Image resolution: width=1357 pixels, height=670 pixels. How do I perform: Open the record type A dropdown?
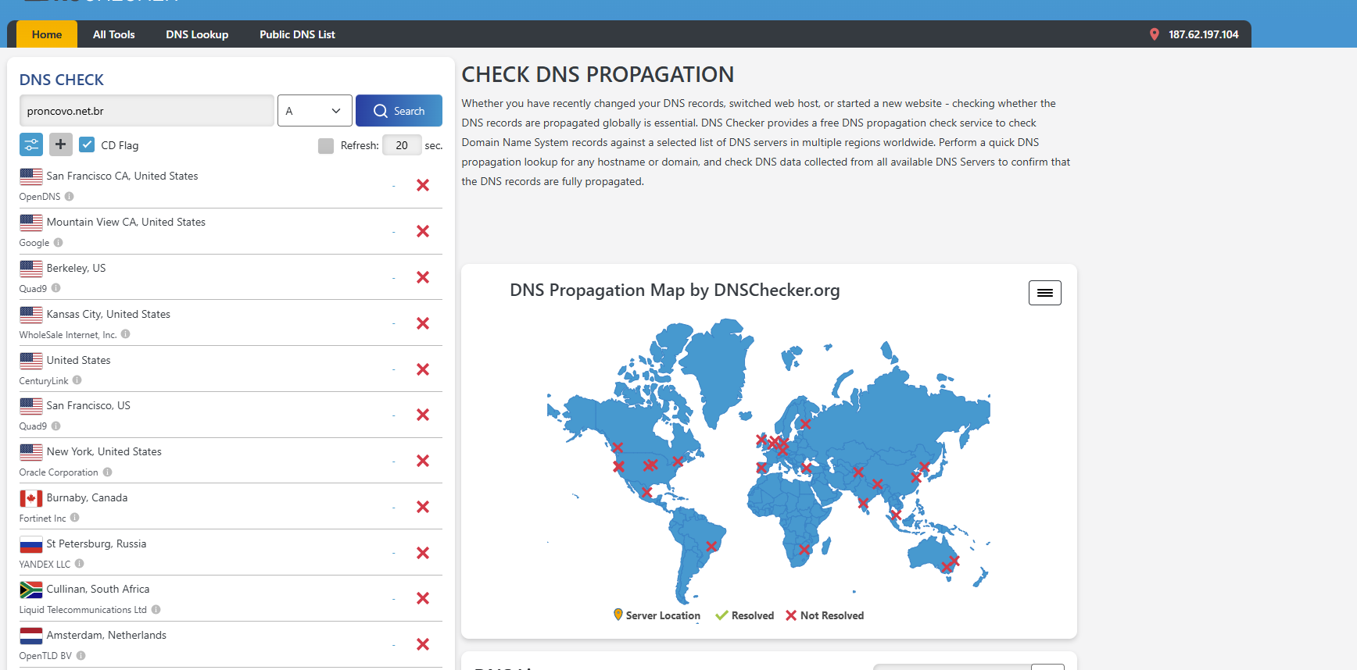314,111
